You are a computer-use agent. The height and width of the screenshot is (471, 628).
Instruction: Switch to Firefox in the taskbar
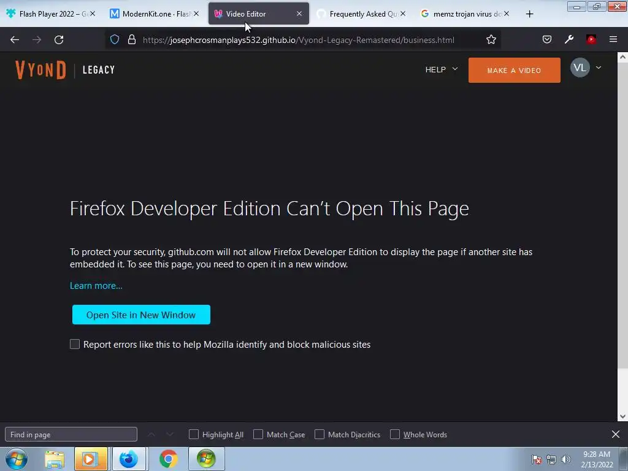129,459
